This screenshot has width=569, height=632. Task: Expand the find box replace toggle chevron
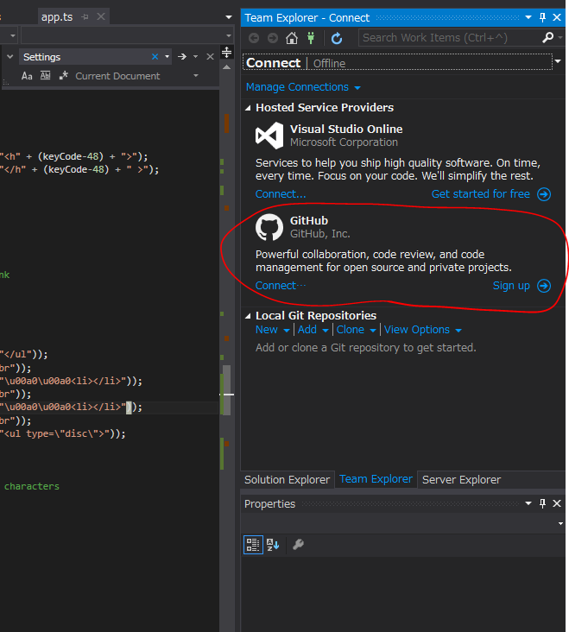pos(10,57)
